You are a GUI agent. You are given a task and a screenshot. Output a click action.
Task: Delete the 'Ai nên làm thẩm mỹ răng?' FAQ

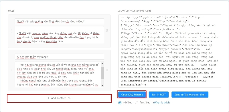tap(107, 70)
